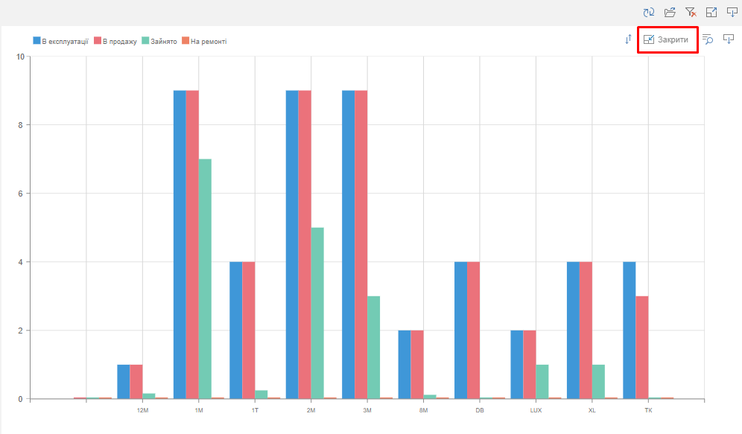Clear filters with the funnel icon

point(691,12)
